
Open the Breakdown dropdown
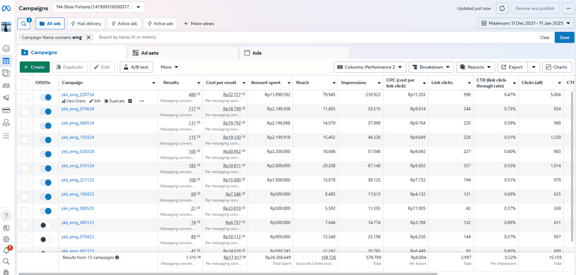[431, 67]
